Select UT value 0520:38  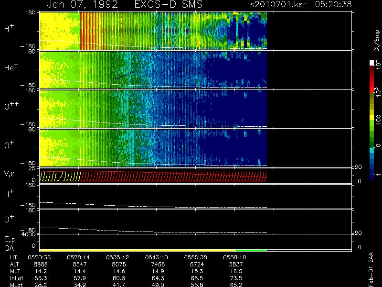41,257
